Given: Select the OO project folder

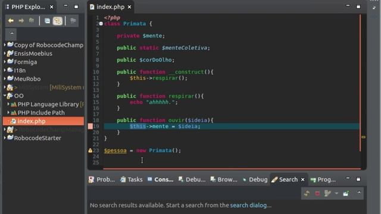Looking at the screenshot, I should coord(18,96).
